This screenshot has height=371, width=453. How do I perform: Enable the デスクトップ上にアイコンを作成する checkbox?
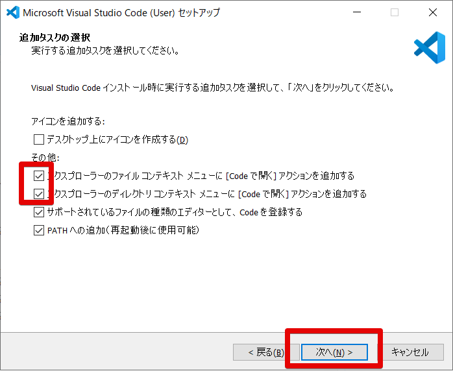pos(39,139)
